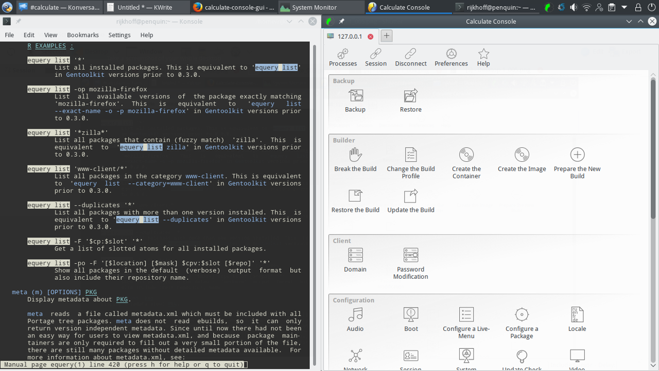Select the 127.0.0.1 tab
The image size is (659, 371).
[x=350, y=37]
